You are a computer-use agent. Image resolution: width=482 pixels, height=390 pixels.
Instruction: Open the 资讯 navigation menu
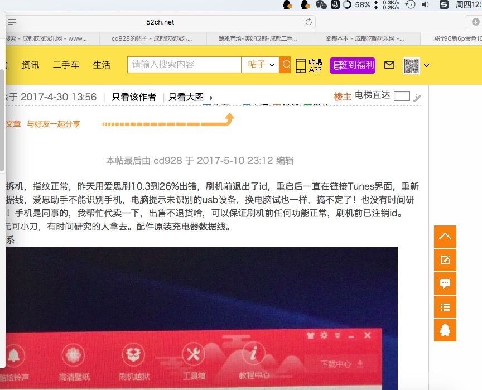point(30,65)
